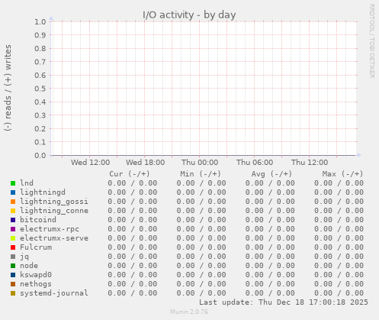Viewport: 379px width, 320px height.
Task: Click the lightning_conne yellow legend swatch
Action: [x=13, y=211]
